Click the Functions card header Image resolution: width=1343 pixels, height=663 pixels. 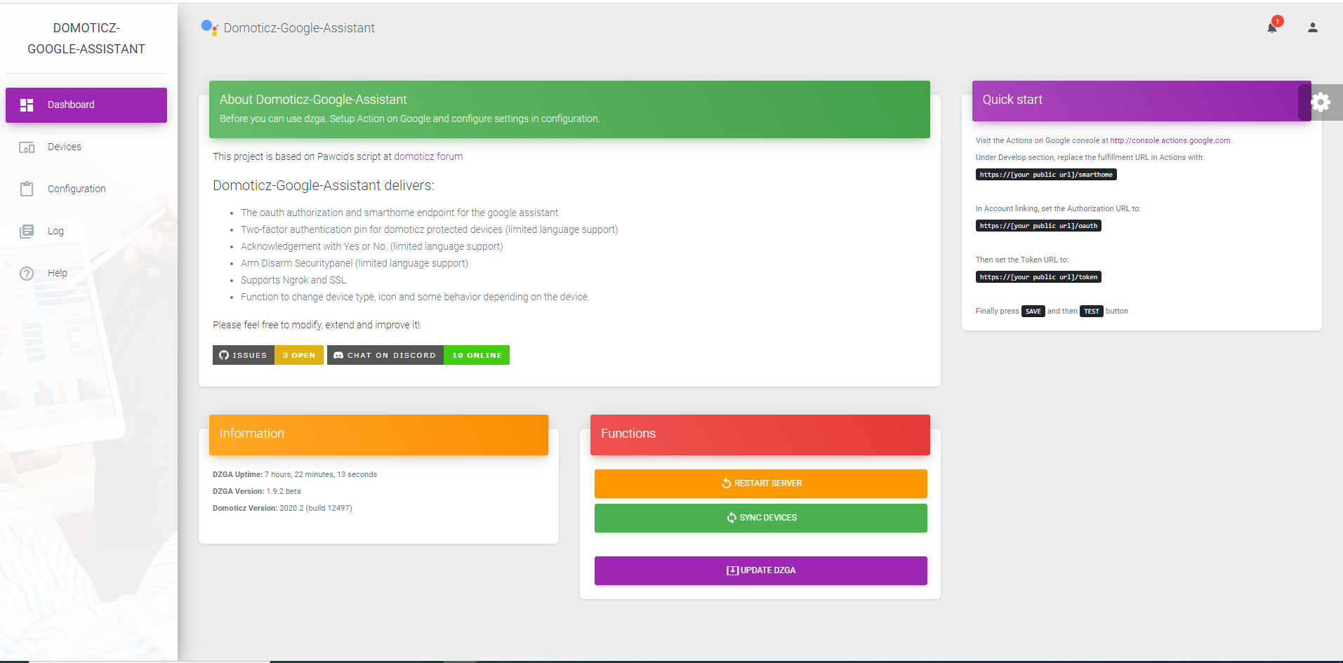[760, 435]
